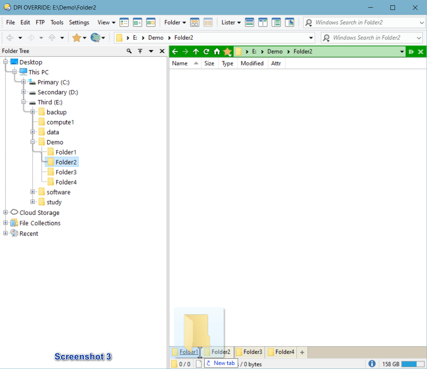Click Demo in the toolbar breadcrumb path
Screen dimensions: 427x369
156,38
